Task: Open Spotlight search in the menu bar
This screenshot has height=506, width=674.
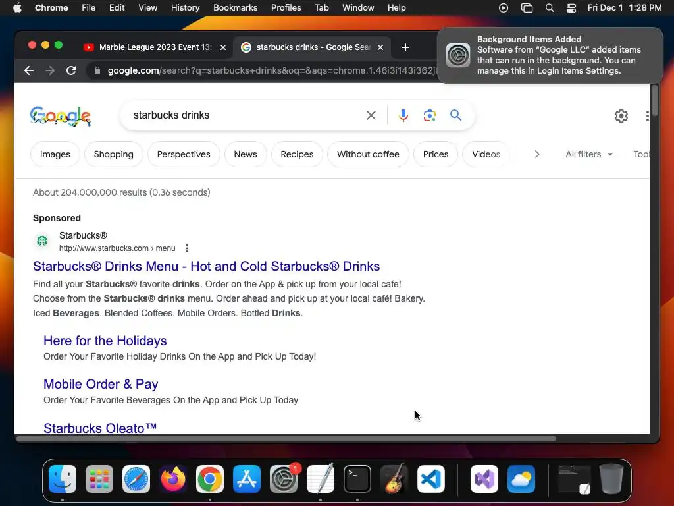Action: pyautogui.click(x=550, y=8)
